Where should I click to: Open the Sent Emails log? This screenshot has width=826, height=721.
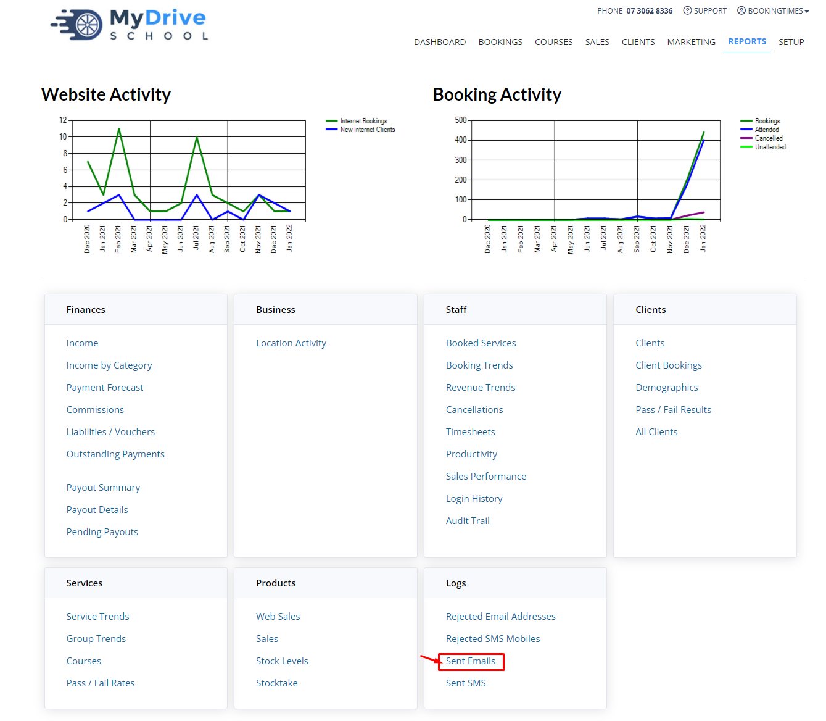pos(471,661)
